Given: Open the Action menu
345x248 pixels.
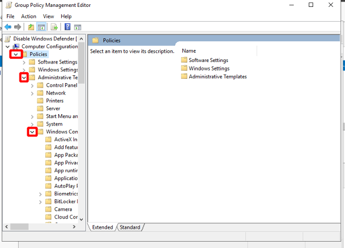Looking at the screenshot, I should [x=29, y=16].
